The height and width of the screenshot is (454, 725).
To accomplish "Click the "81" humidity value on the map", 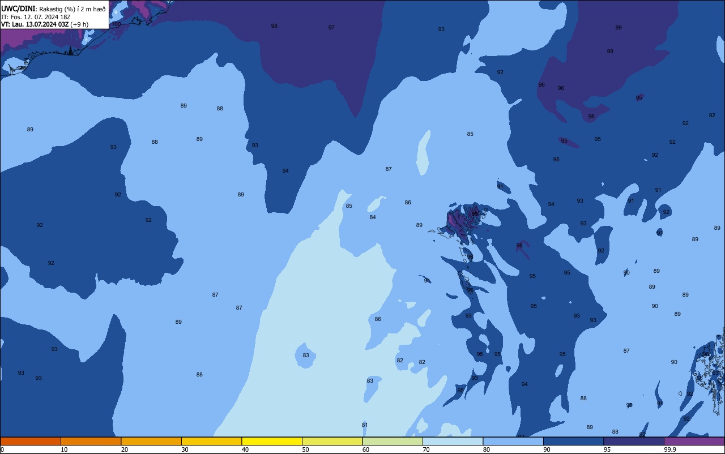I will tap(365, 425).
